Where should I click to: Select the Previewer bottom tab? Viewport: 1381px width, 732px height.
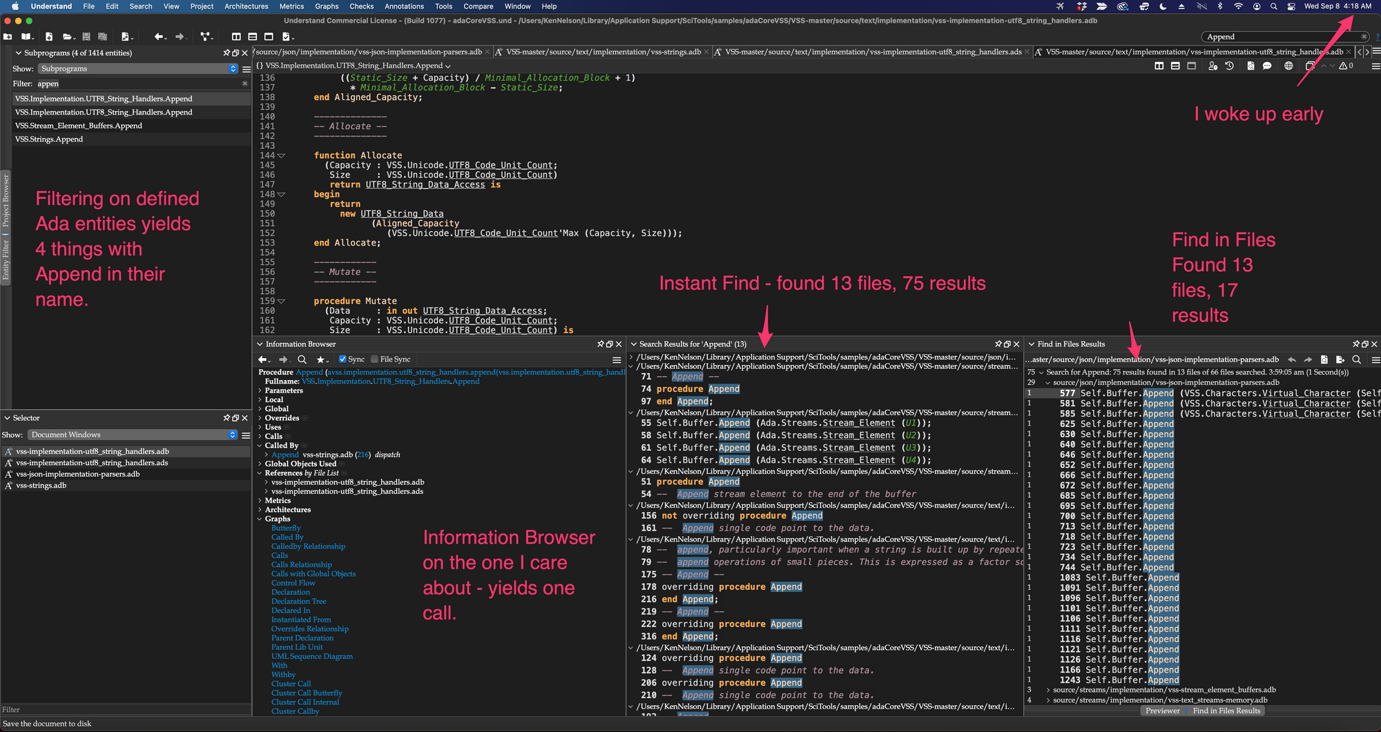pyautogui.click(x=1163, y=711)
